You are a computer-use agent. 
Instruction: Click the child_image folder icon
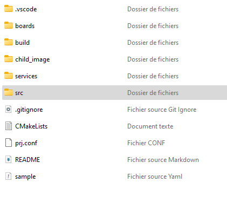click(9, 59)
